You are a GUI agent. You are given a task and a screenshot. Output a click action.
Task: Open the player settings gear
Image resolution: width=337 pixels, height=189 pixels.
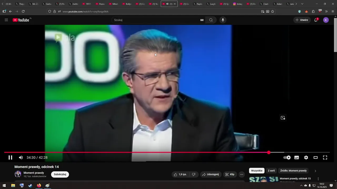(306, 157)
